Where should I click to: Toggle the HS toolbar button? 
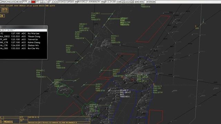[63, 2]
